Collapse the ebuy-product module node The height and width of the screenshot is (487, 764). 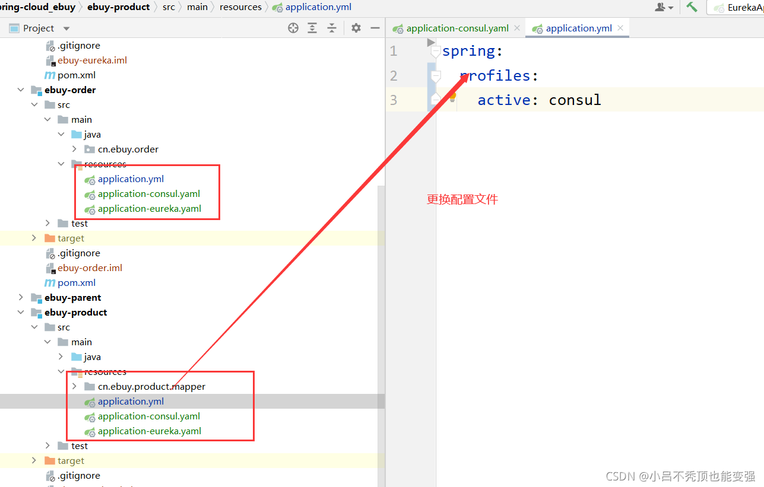[x=21, y=313]
